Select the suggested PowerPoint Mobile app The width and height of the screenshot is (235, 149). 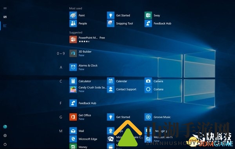point(87,39)
